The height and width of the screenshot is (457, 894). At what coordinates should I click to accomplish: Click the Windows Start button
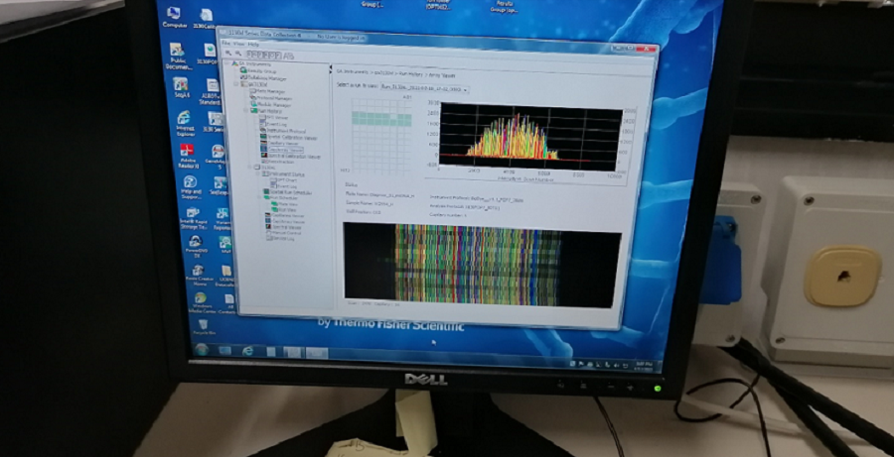tap(202, 349)
